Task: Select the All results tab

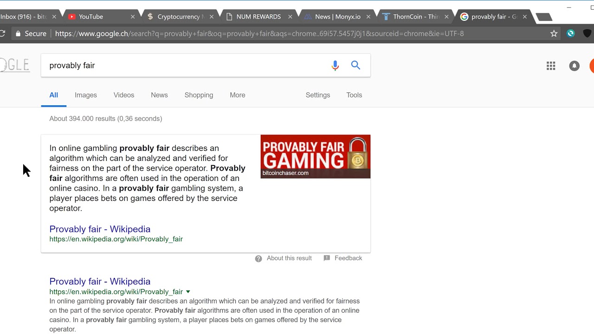Action: [54, 95]
